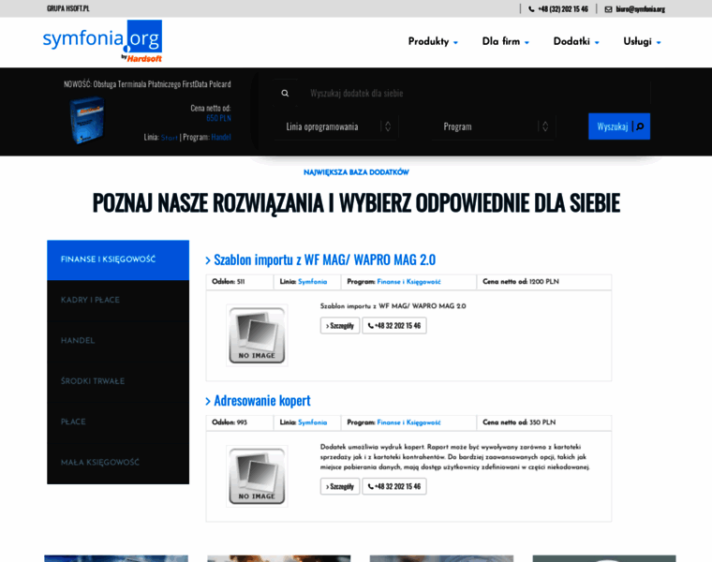The width and height of the screenshot is (712, 562).
Task: Open the Produkty dropdown menu
Action: point(433,42)
